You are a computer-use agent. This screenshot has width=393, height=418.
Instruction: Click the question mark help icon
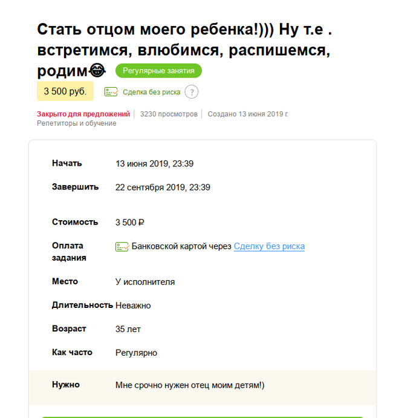pyautogui.click(x=191, y=92)
